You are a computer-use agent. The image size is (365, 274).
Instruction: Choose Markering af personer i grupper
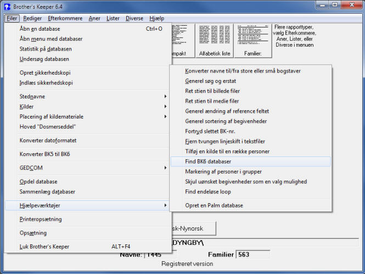pos(250,171)
